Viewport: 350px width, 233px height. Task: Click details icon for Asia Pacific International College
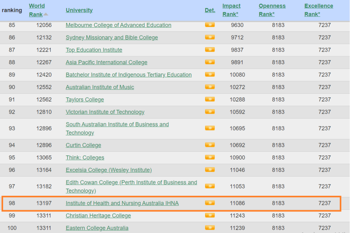(x=210, y=62)
